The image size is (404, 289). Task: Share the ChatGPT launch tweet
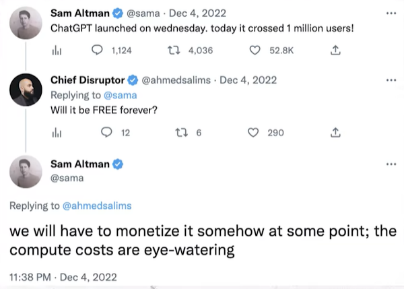(x=335, y=49)
